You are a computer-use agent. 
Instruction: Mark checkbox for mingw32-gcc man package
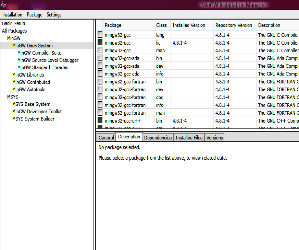(x=100, y=50)
